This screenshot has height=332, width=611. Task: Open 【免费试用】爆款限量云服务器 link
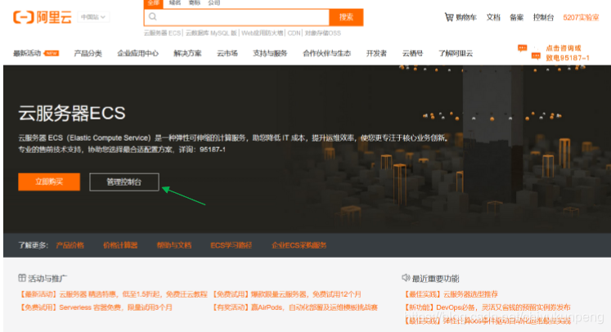[286, 294]
